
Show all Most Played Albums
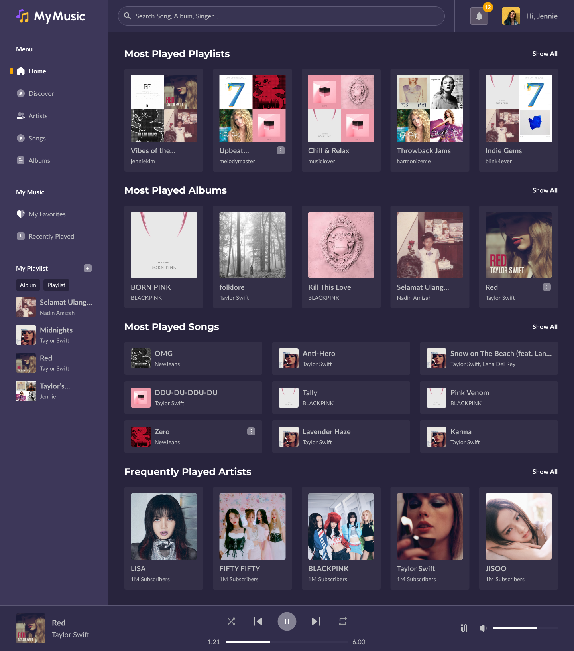tap(545, 190)
